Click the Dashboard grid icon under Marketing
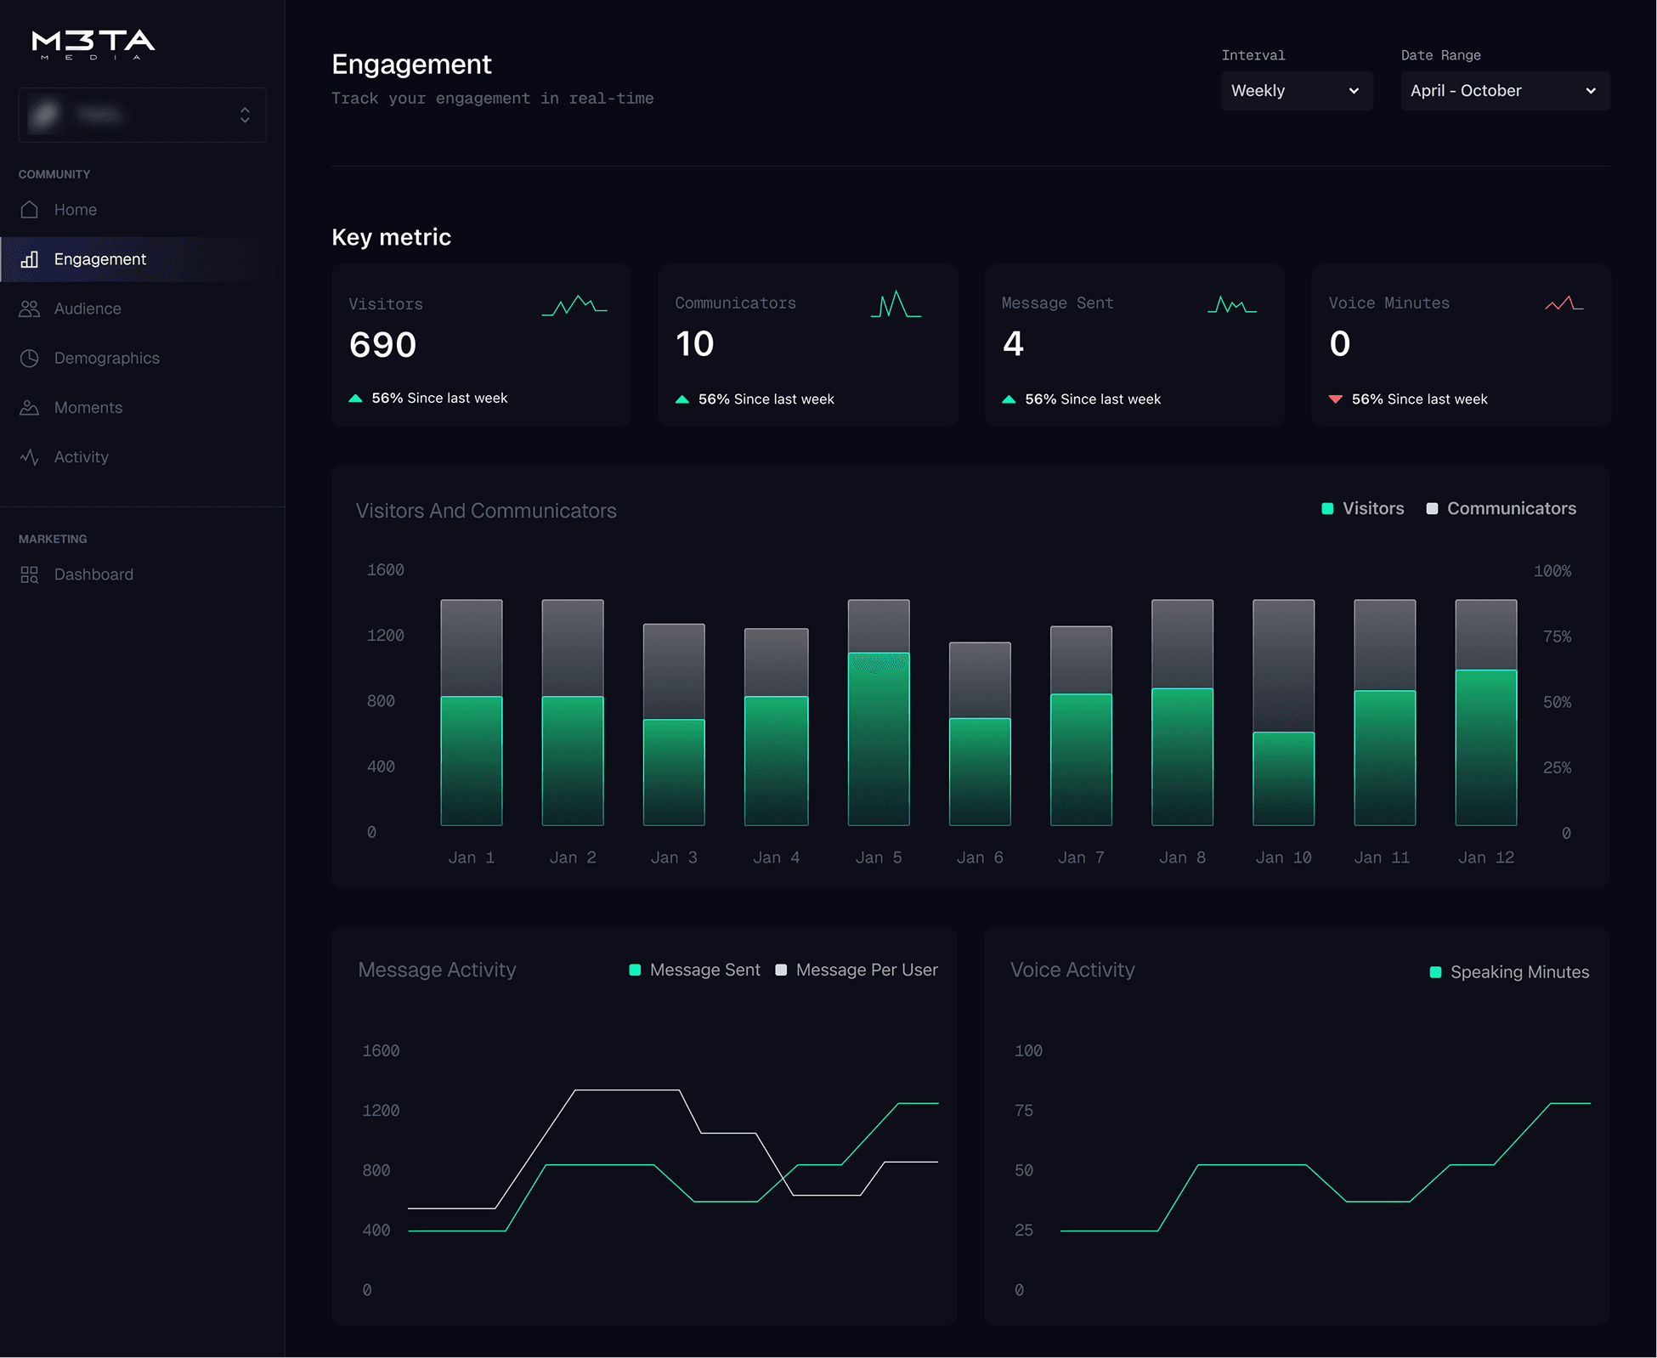The height and width of the screenshot is (1358, 1657). 30,574
